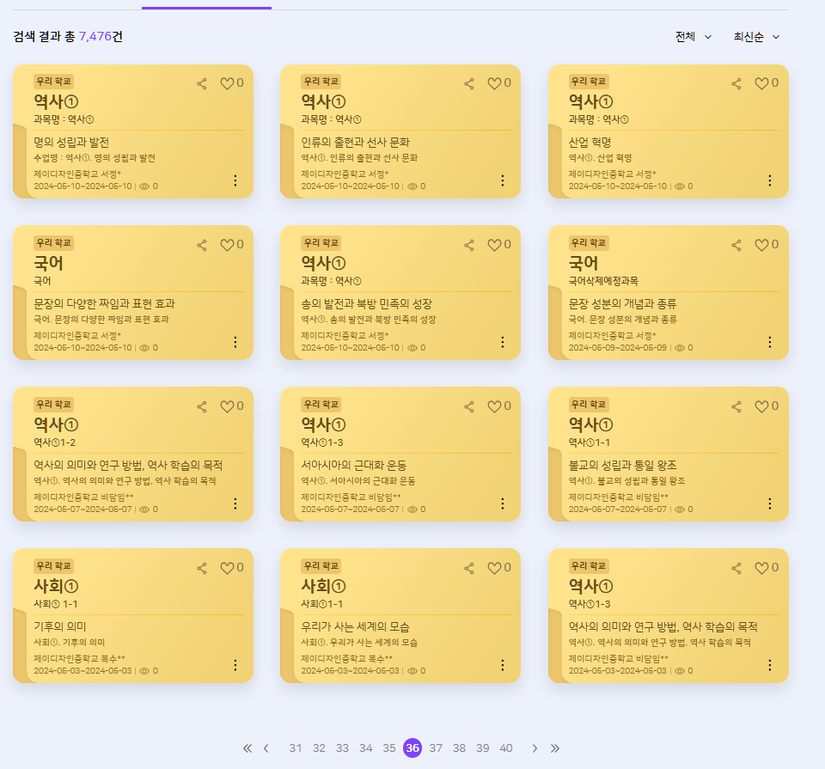Go to the next page arrow
The image size is (825, 769).
(535, 748)
